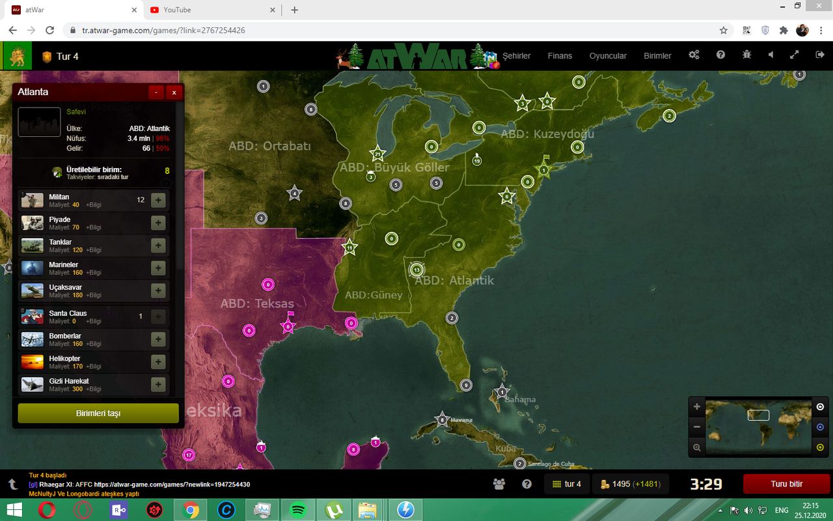
Task: Open the Şehirler menu
Action: tap(516, 56)
